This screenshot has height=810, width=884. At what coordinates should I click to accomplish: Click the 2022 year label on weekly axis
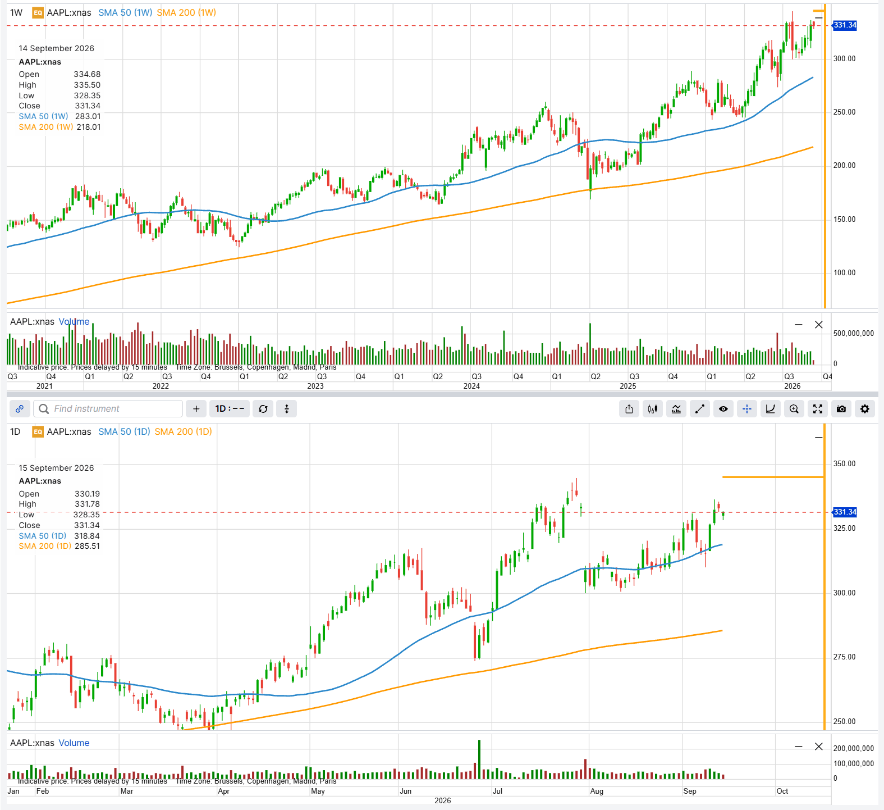(x=161, y=386)
